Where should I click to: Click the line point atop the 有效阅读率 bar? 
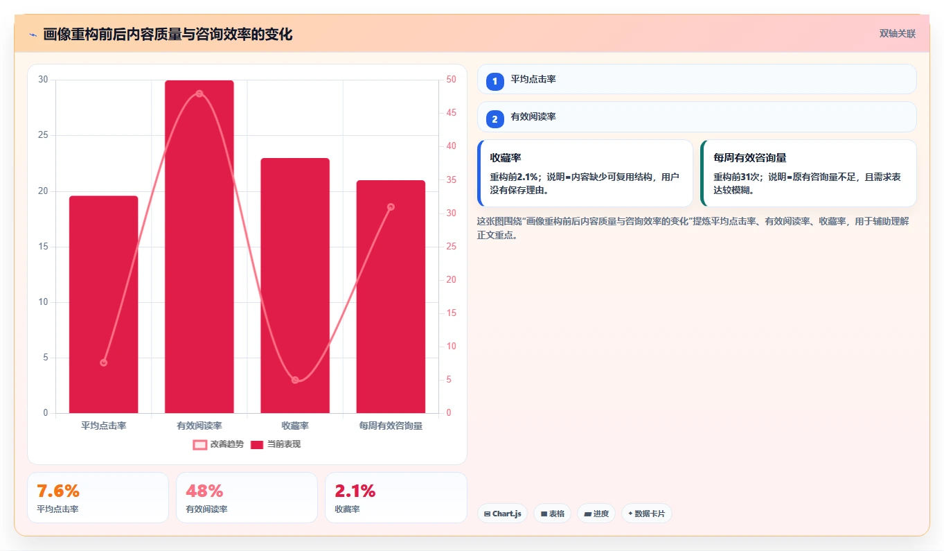tap(199, 94)
